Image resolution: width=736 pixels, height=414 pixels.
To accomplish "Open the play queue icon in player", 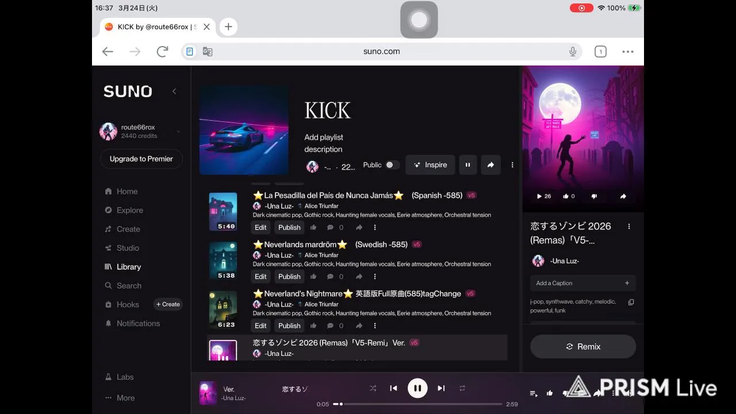I will click(x=534, y=393).
